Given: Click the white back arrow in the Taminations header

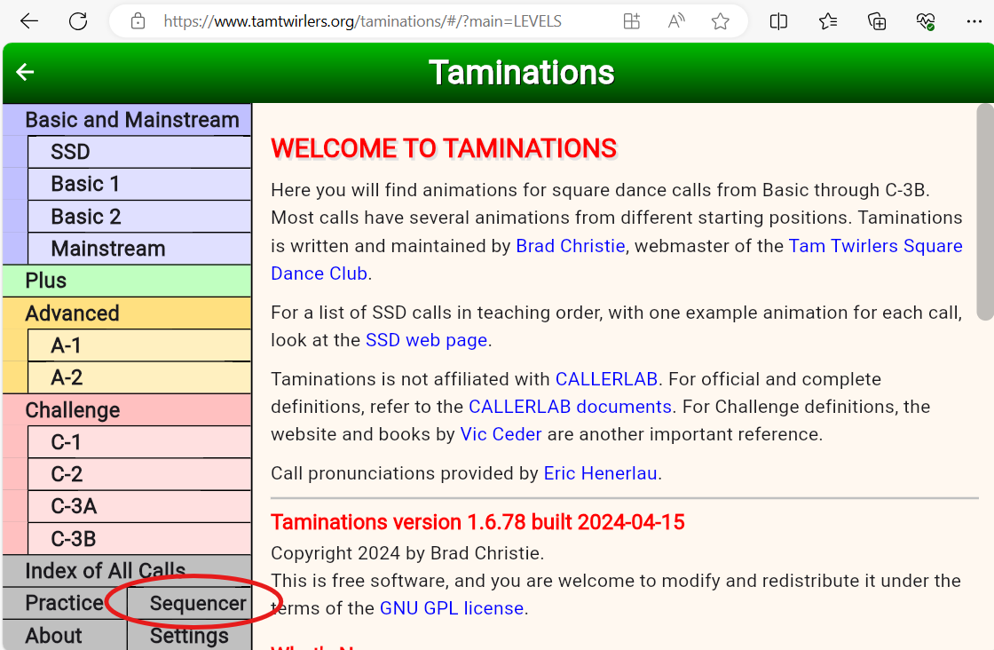Looking at the screenshot, I should (x=26, y=72).
